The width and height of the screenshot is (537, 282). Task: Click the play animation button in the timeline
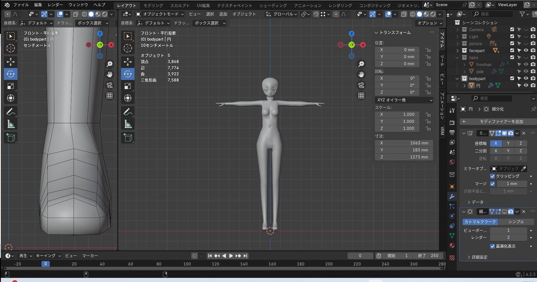click(231, 256)
